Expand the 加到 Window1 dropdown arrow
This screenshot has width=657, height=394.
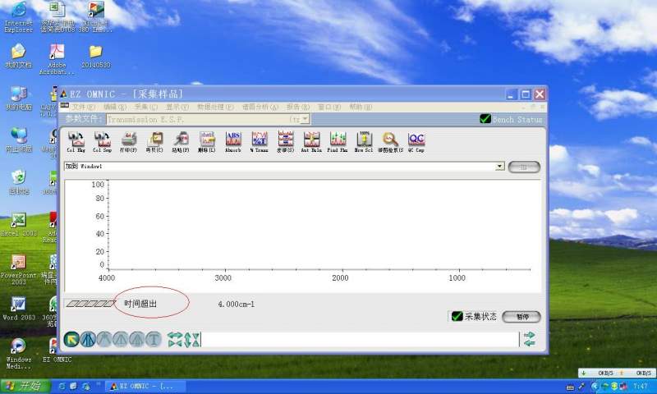[499, 167]
